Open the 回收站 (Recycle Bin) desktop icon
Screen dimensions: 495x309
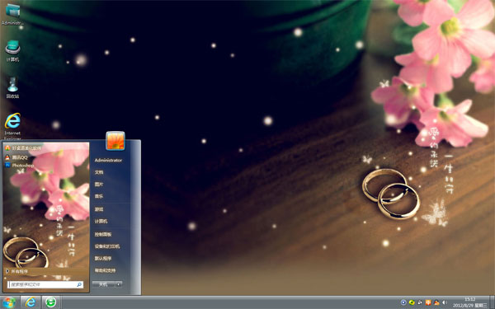(12, 87)
